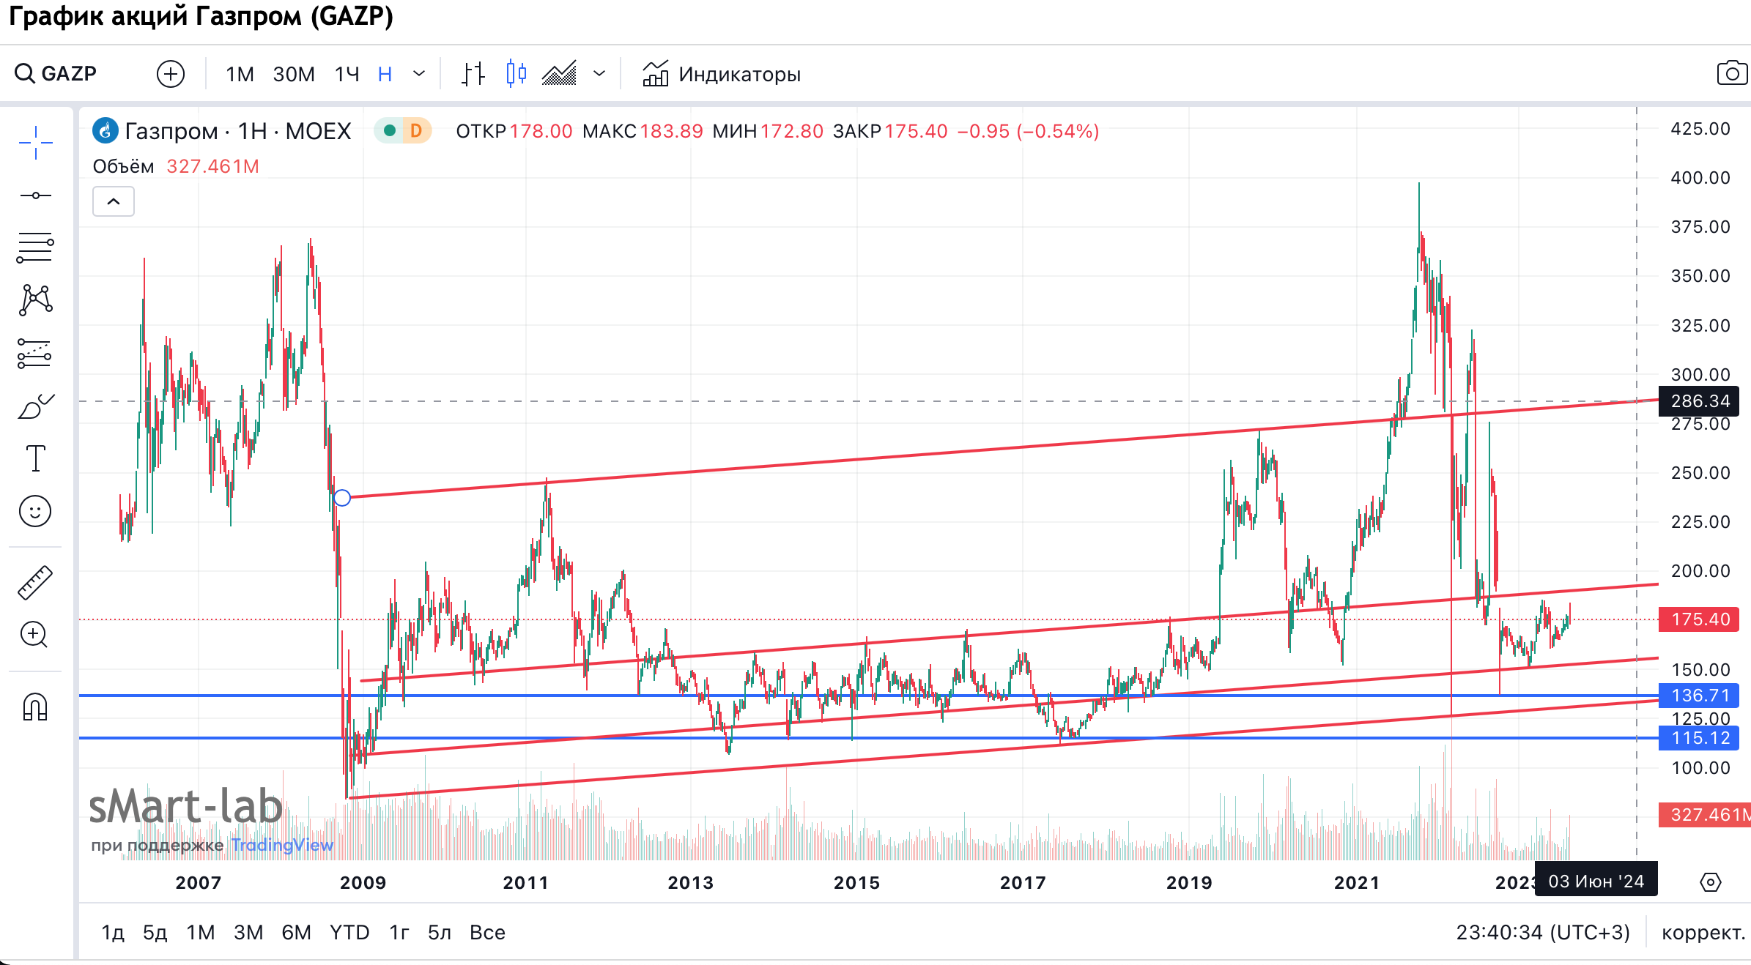1751x965 pixels.
Task: Click the МИН 172.80 low value
Action: pyautogui.click(x=768, y=131)
